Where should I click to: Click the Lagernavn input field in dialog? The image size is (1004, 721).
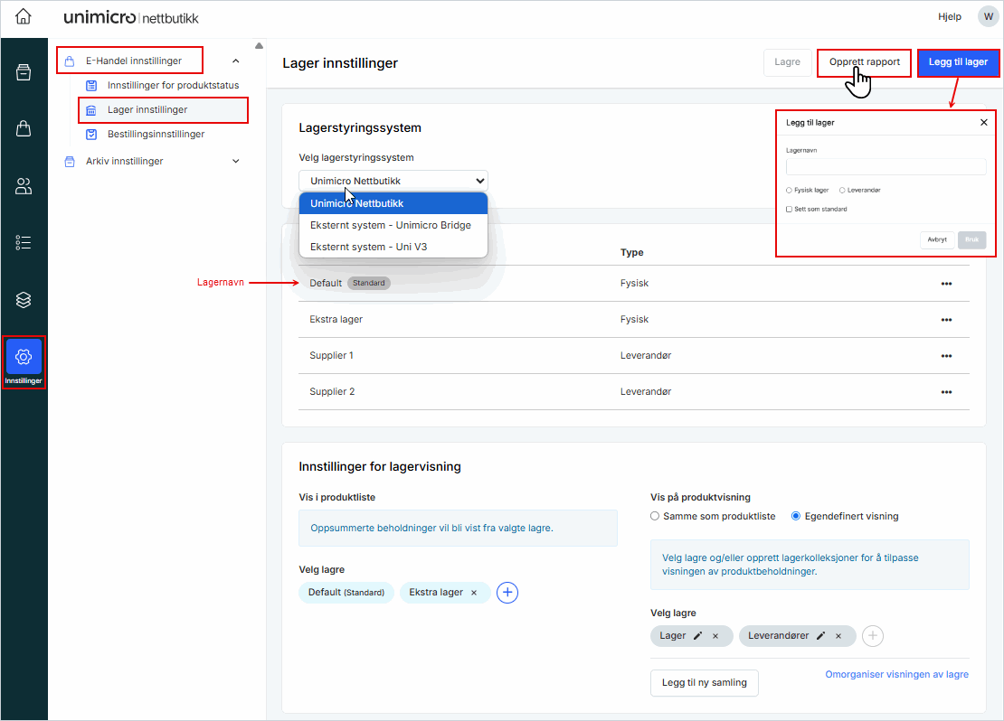[886, 167]
